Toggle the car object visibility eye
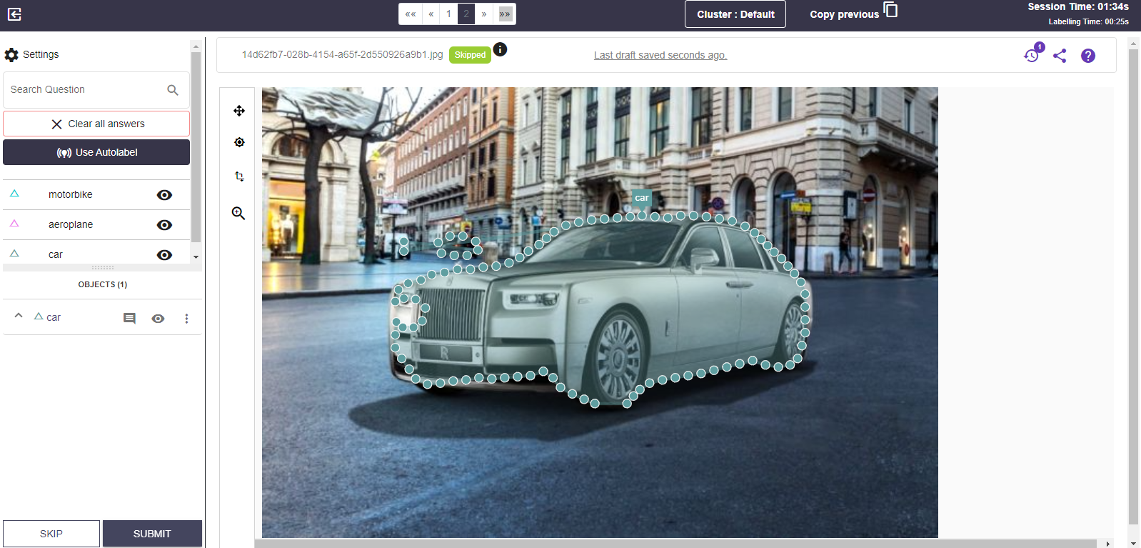Screen dimensions: 1141x548 tap(158, 319)
